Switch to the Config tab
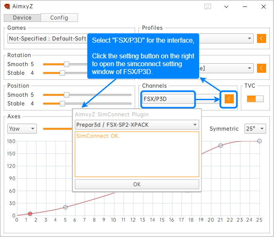The height and width of the screenshot is (237, 274). pos(59,18)
